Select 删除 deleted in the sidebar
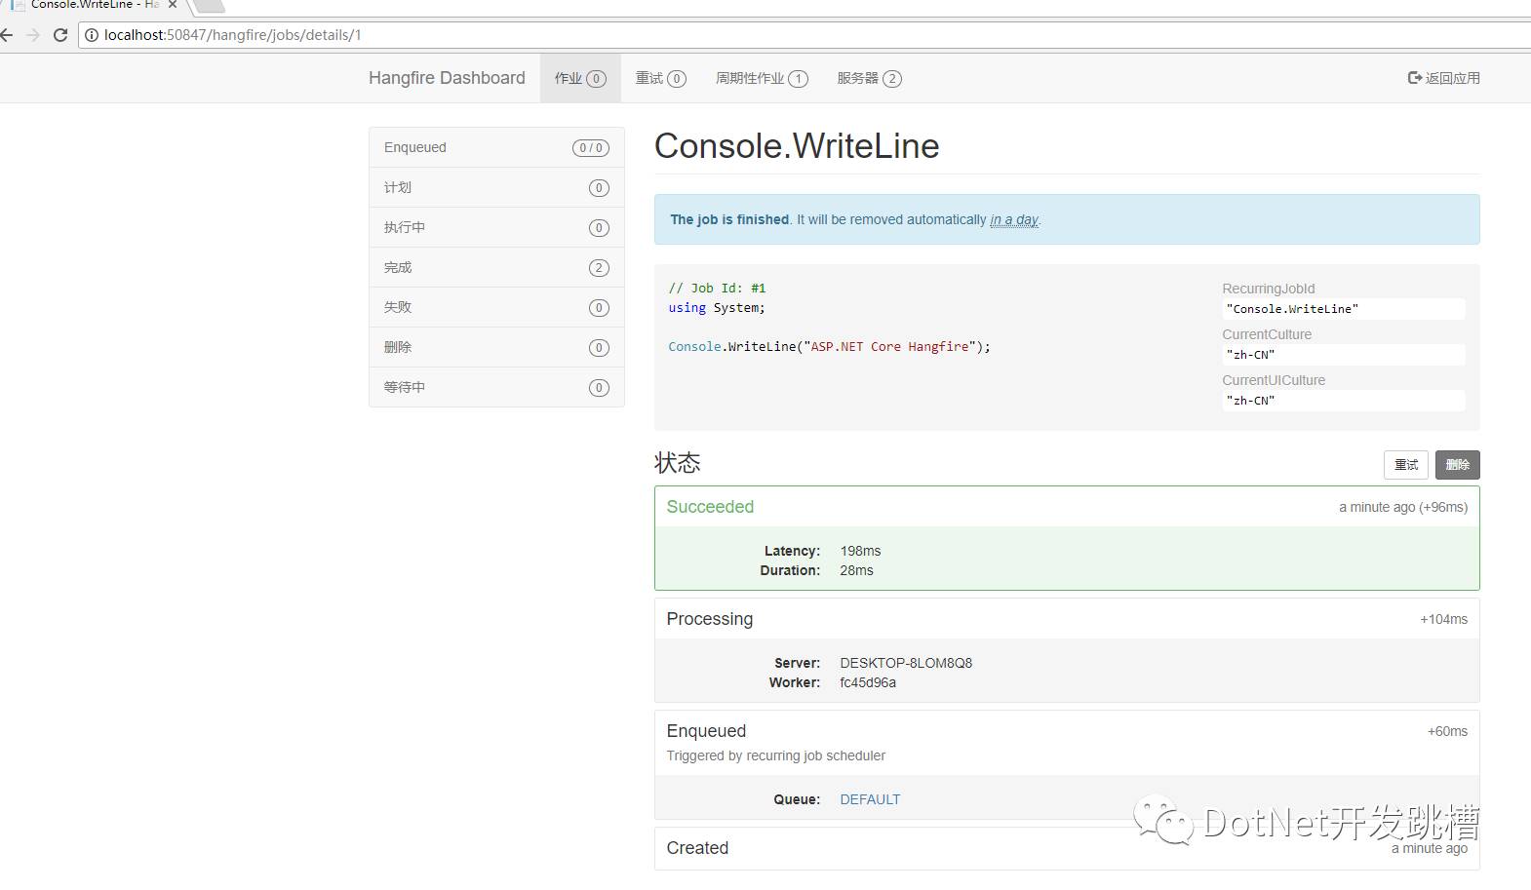 tap(496, 347)
